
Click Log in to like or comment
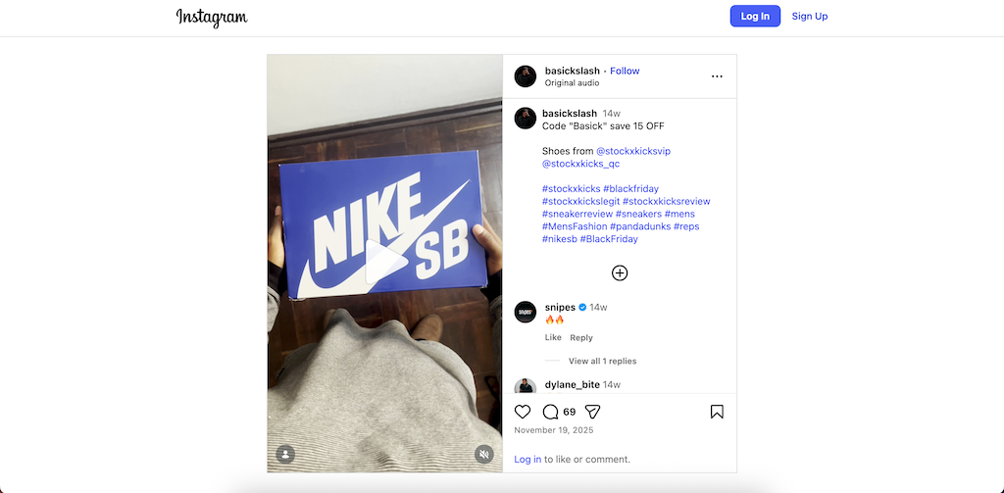[527, 459]
